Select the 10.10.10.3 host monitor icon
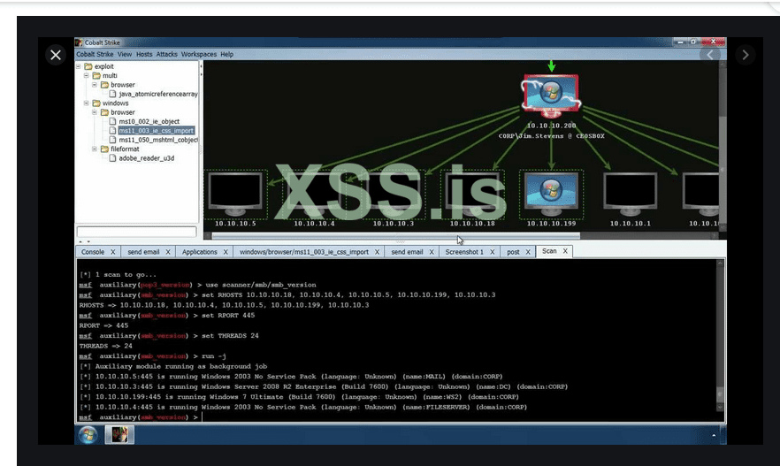Image resolution: width=780 pixels, height=466 pixels. 393,195
